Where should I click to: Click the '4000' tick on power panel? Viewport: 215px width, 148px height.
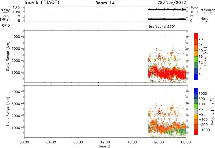click(16, 37)
